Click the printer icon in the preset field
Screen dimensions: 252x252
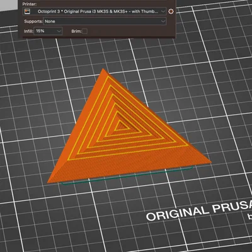(27, 11)
